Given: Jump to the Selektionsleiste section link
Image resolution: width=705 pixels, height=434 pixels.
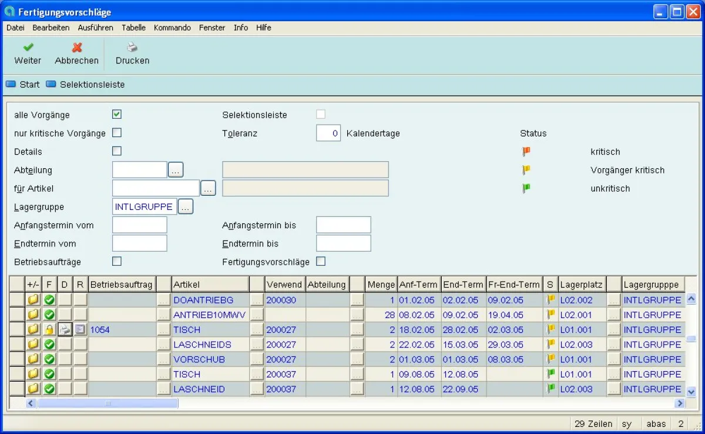Looking at the screenshot, I should point(92,85).
